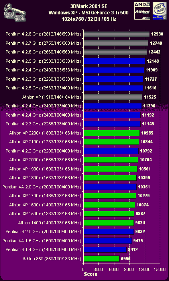The height and width of the screenshot is (281, 169).
Task: Click the score value 11909
Action: [x=151, y=70]
